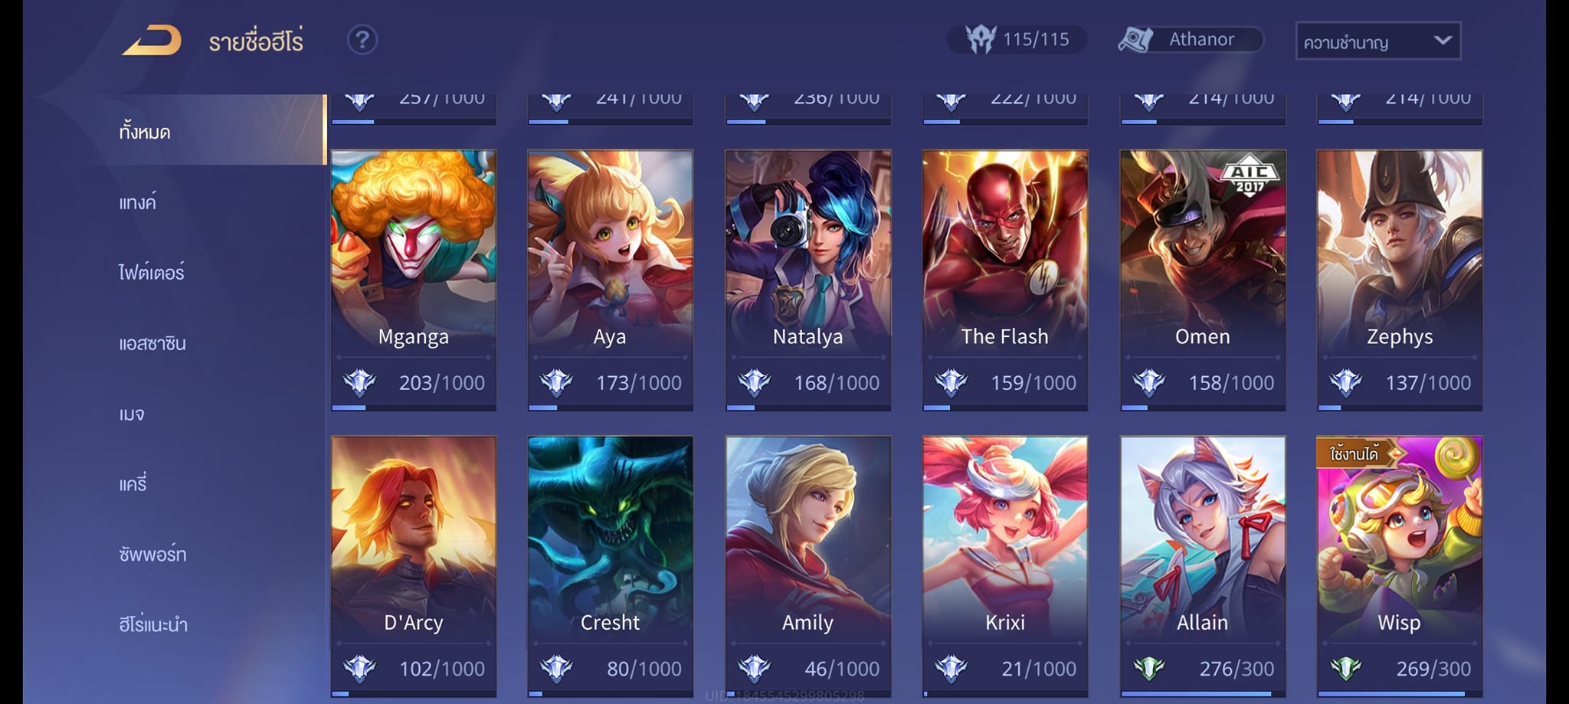Tap the hero count 115/115 icon
Screen dimensions: 1569x704
(x=980, y=39)
